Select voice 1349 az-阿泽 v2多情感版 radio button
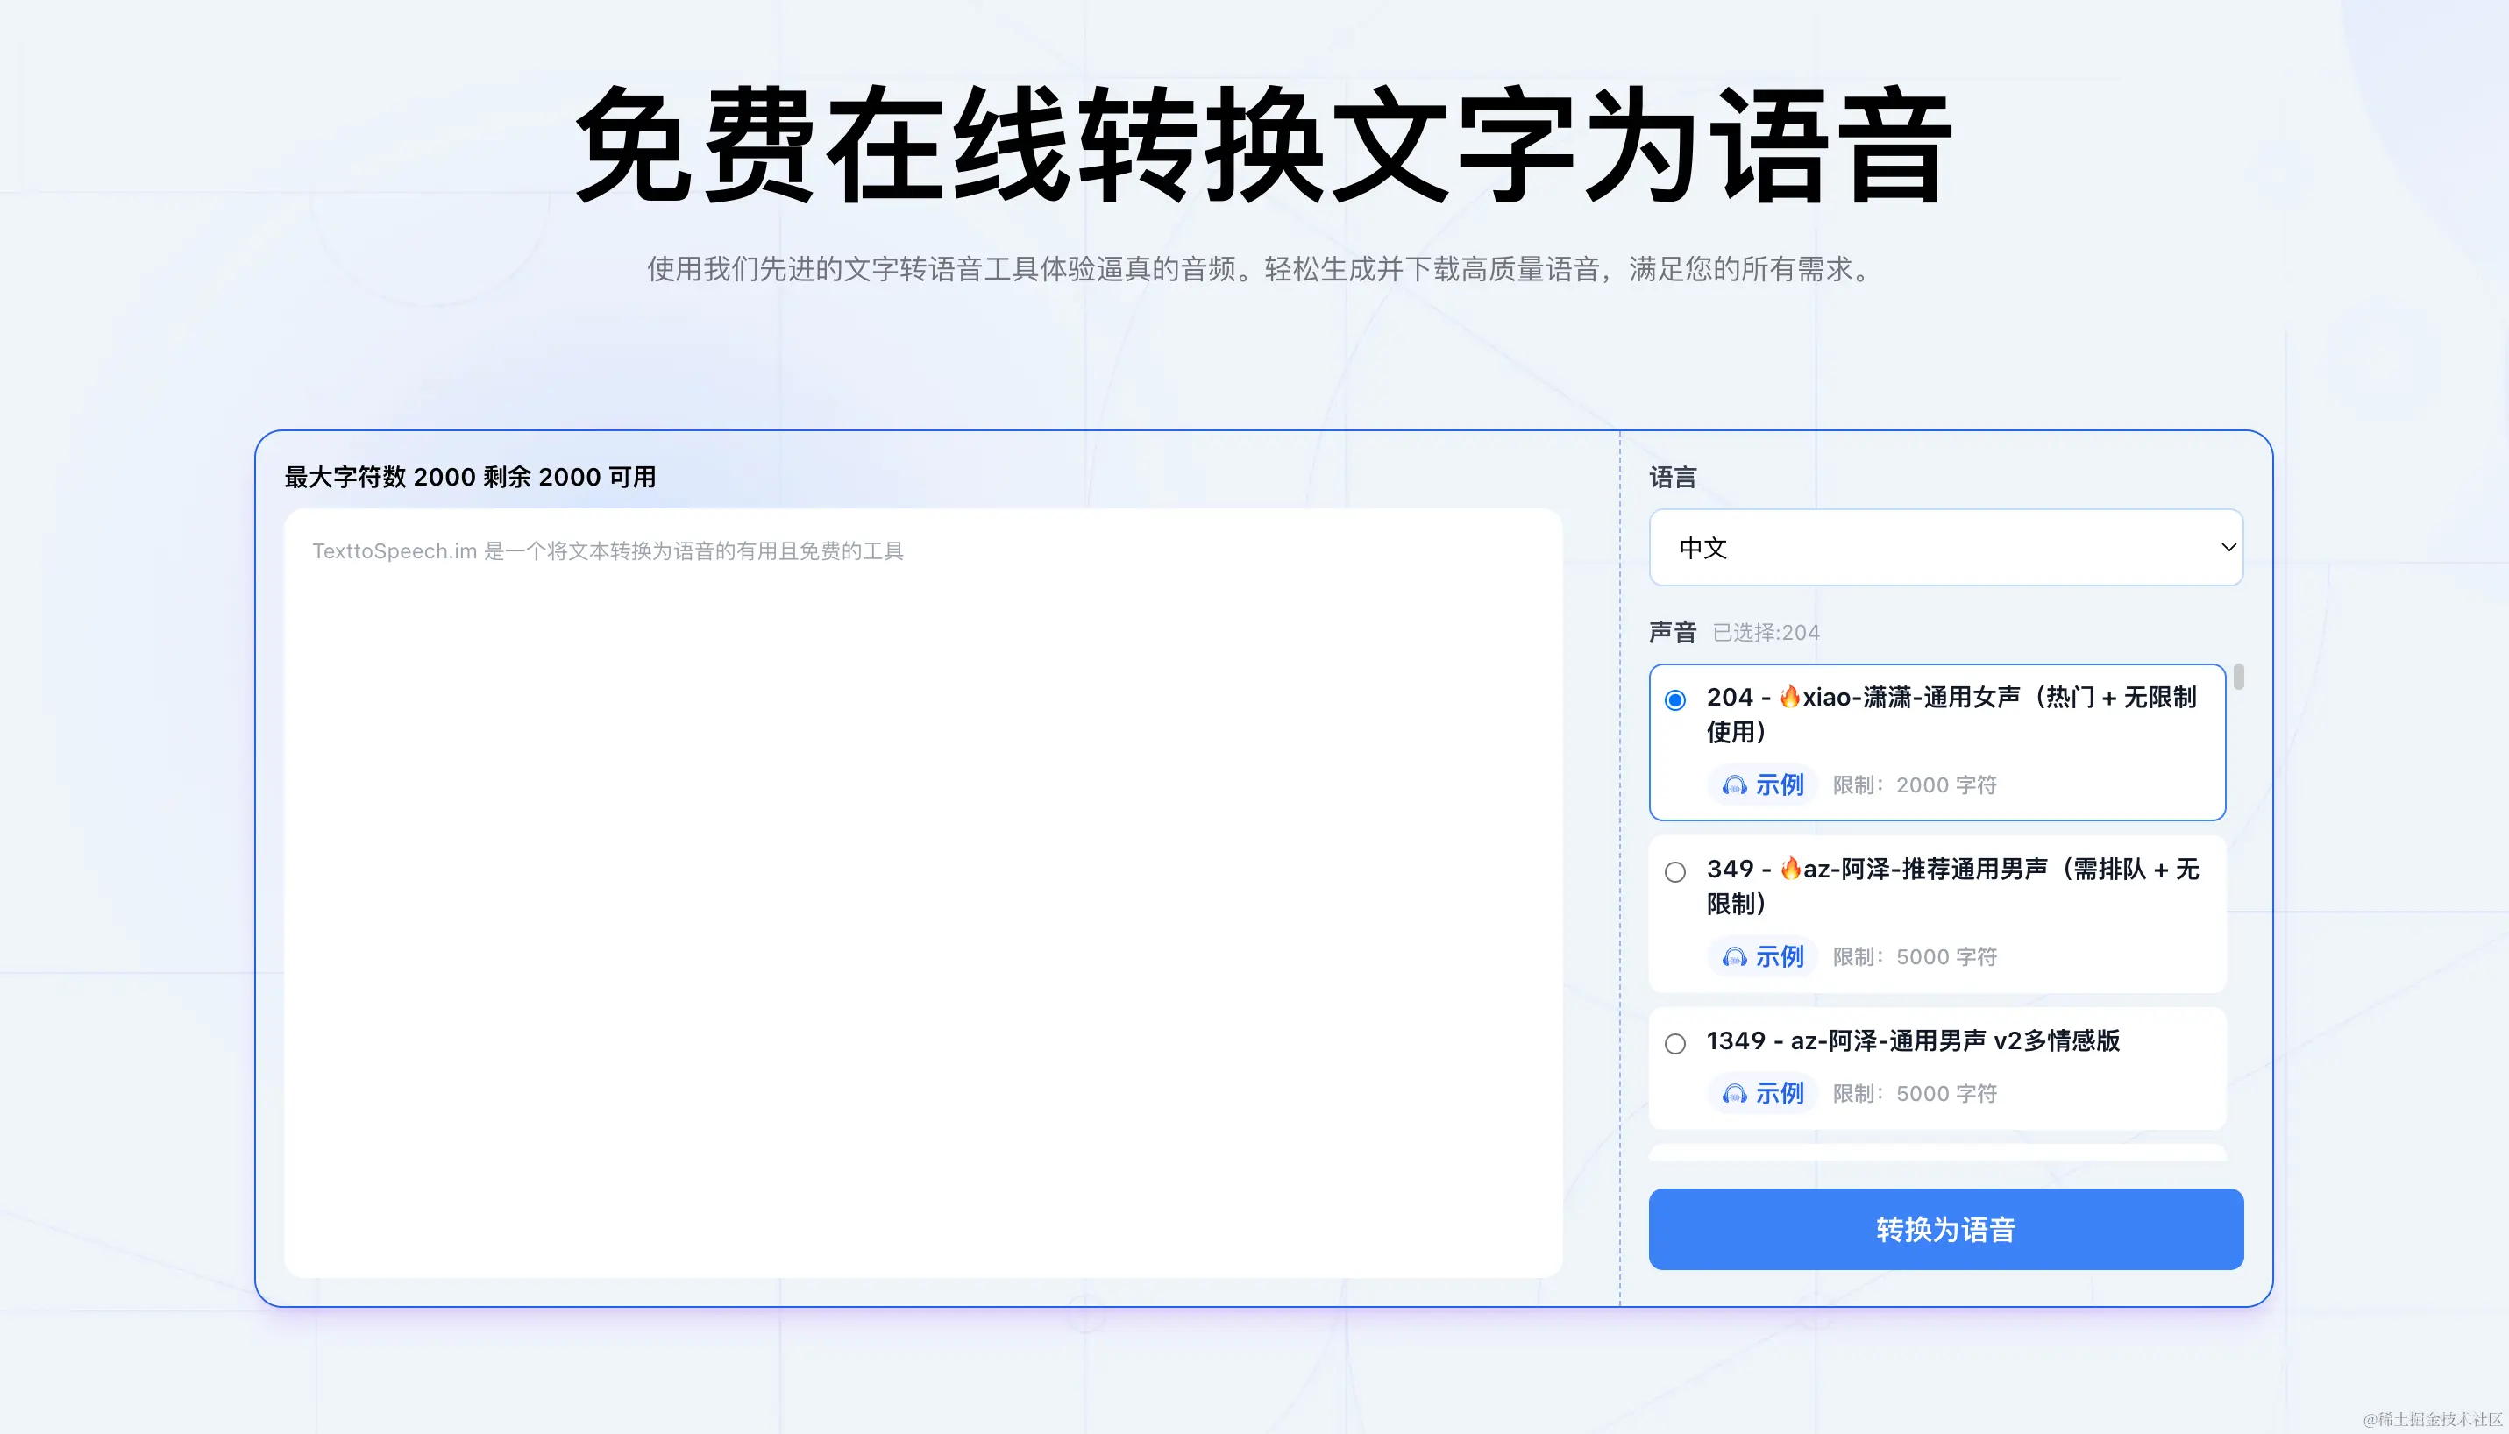Screen dimensions: 2509x1434 click(1674, 1044)
